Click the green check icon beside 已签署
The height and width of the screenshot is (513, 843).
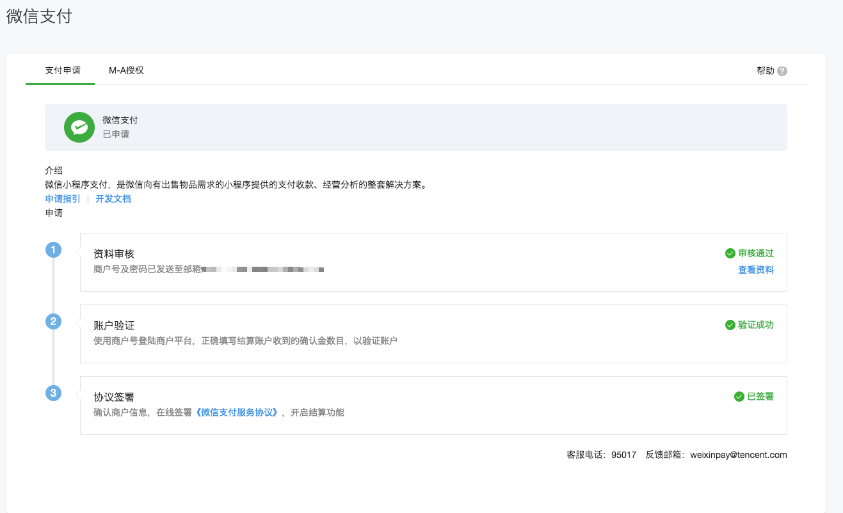tap(739, 397)
